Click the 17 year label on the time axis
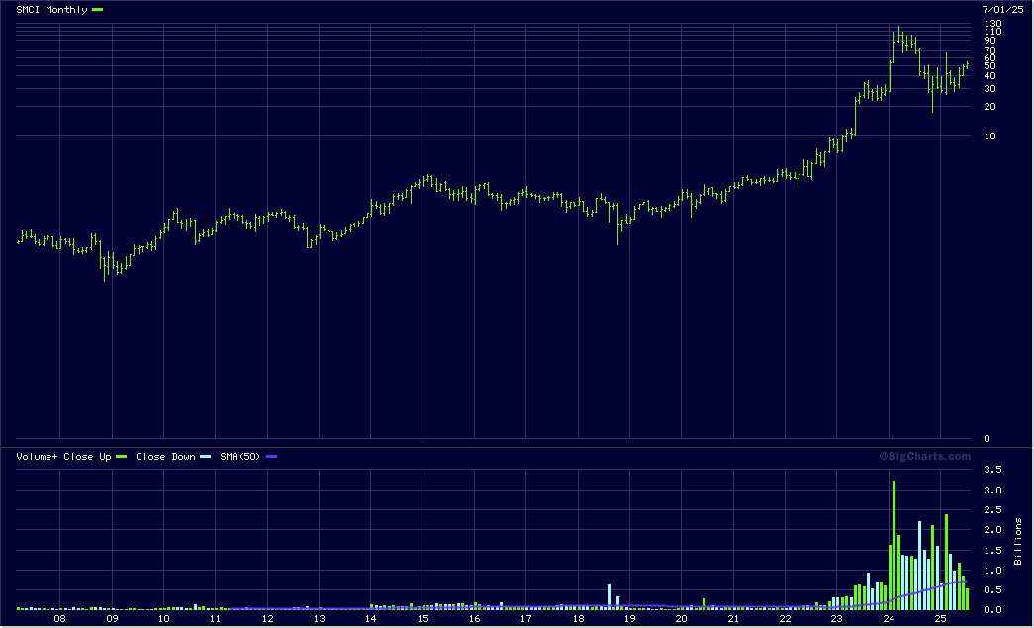The width and height of the screenshot is (1034, 628). (x=525, y=619)
